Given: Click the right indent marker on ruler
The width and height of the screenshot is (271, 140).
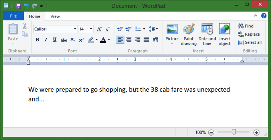Looking at the screenshot, I should [242, 61].
